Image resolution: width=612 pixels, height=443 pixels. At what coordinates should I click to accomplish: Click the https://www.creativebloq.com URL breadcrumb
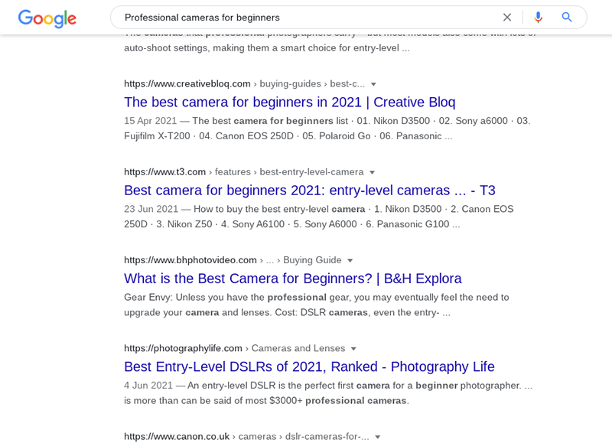coord(187,84)
